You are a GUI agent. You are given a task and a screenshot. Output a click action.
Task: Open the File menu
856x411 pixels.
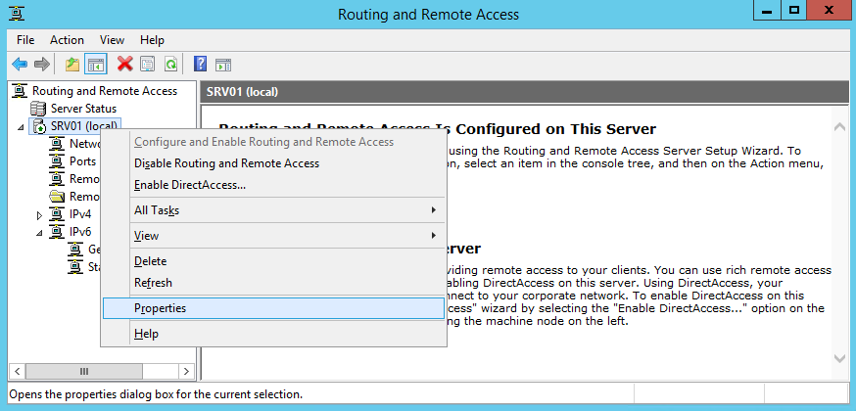click(25, 40)
